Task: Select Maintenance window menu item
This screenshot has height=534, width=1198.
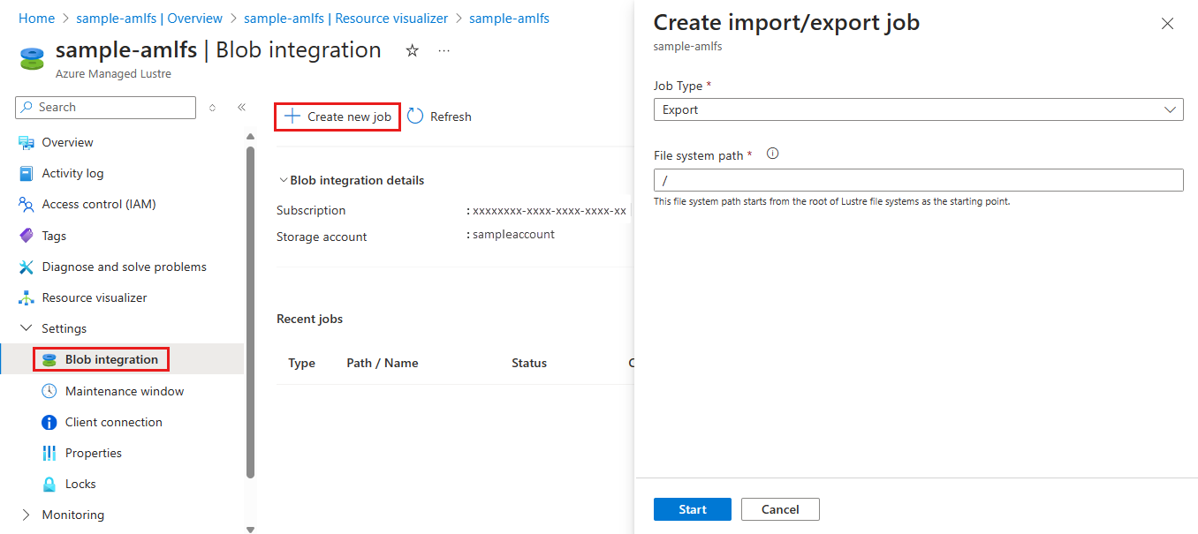Action: click(124, 391)
